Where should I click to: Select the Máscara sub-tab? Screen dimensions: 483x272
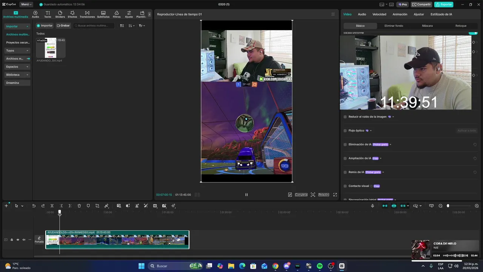point(427,26)
